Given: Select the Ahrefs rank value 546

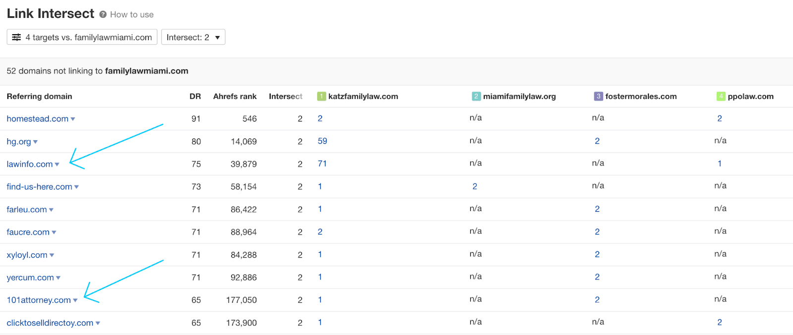Looking at the screenshot, I should [x=250, y=119].
